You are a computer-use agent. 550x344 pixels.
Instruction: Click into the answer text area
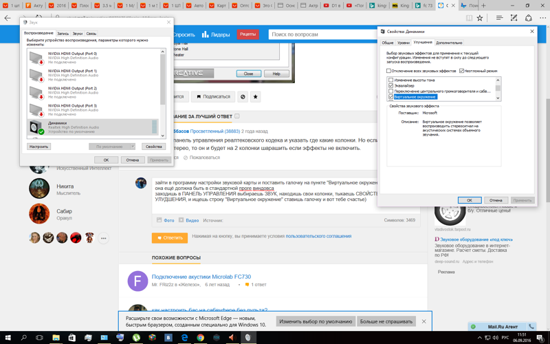click(x=265, y=195)
